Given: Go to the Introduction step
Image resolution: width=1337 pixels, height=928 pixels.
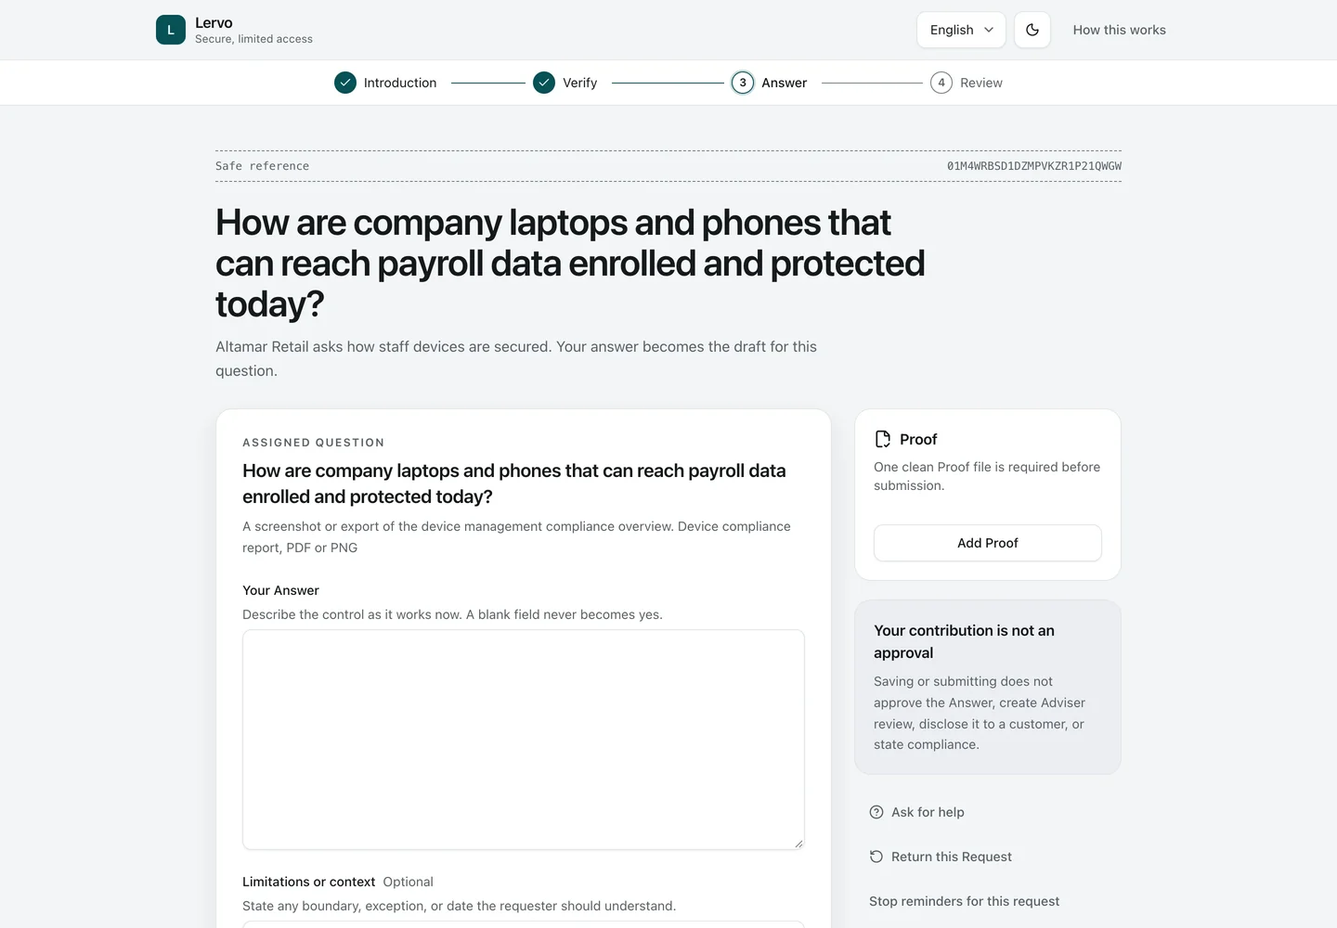Looking at the screenshot, I should [x=385, y=83].
